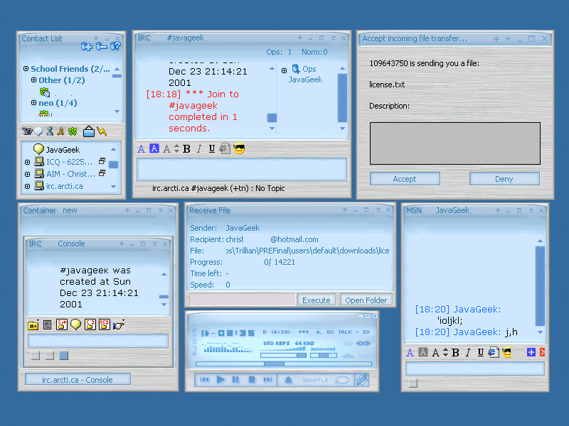Click the ECO folder icon in Console toolbar

pos(105,324)
